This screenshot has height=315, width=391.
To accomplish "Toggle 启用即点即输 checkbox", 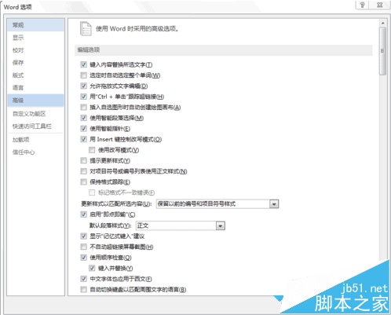I will [83, 214].
